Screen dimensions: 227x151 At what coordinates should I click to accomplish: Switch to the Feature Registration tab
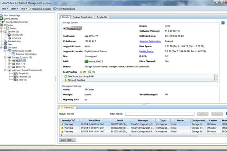point(83,17)
